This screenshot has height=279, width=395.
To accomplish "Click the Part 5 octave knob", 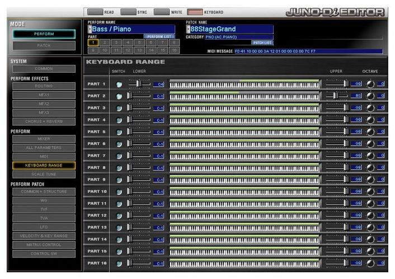I will pyautogui.click(x=370, y=132).
